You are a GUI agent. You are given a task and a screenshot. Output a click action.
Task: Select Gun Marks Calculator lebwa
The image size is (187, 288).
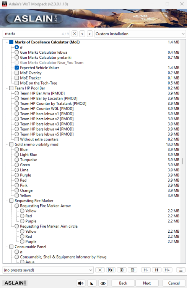pos(17,52)
